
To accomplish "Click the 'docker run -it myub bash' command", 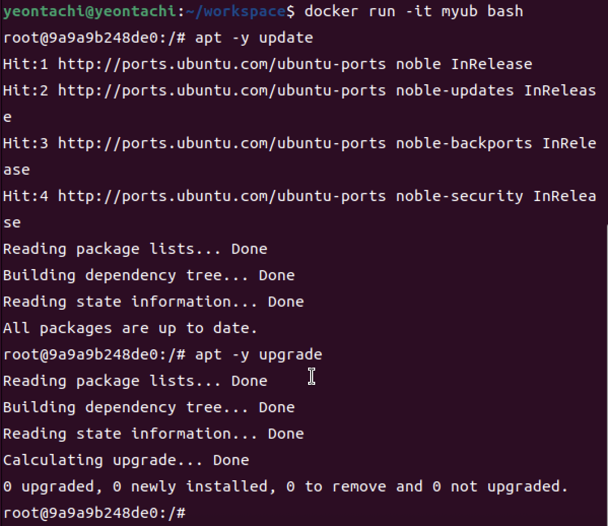I will click(414, 11).
